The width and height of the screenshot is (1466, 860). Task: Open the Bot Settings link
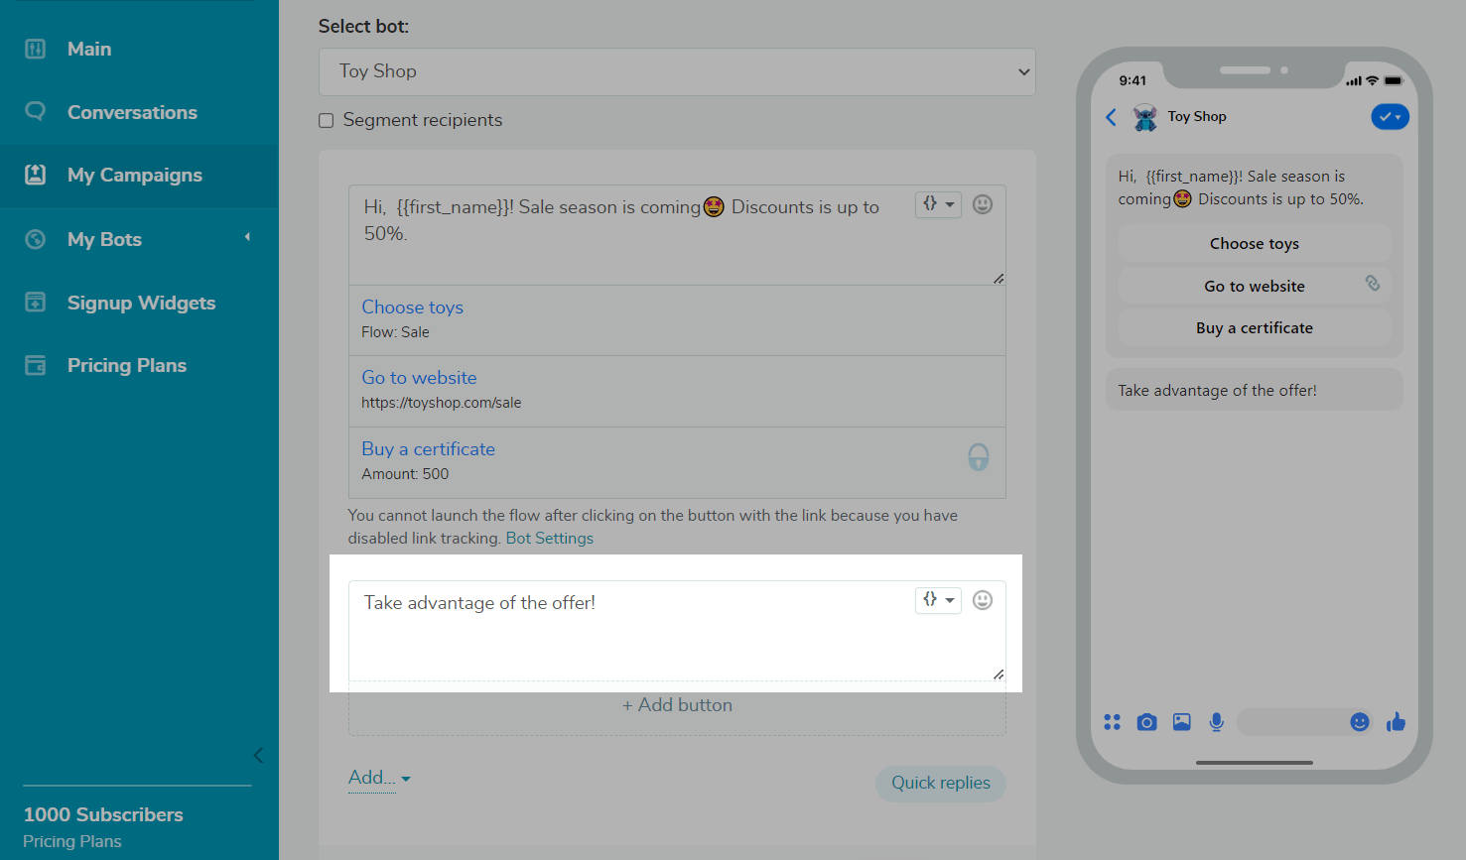tap(550, 539)
